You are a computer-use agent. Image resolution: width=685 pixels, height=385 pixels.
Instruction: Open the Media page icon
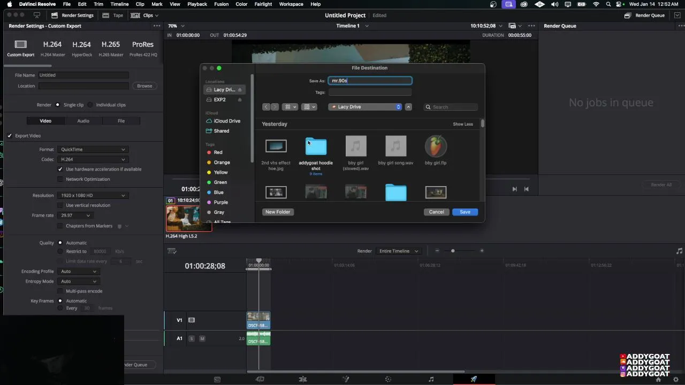(217, 379)
